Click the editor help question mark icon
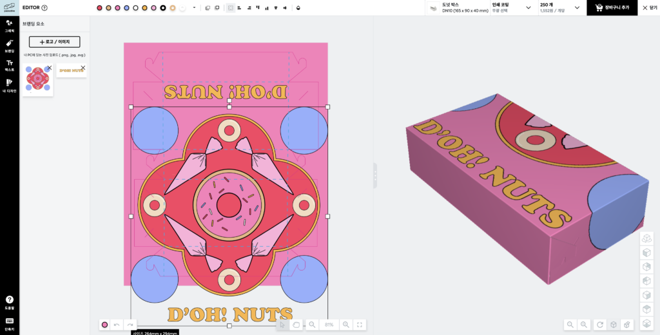 [44, 8]
